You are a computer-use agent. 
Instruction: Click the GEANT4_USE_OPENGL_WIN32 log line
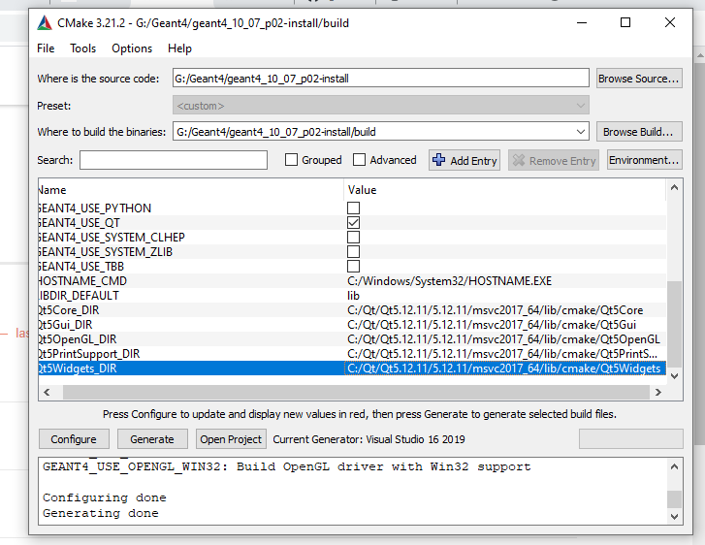pyautogui.click(x=287, y=466)
